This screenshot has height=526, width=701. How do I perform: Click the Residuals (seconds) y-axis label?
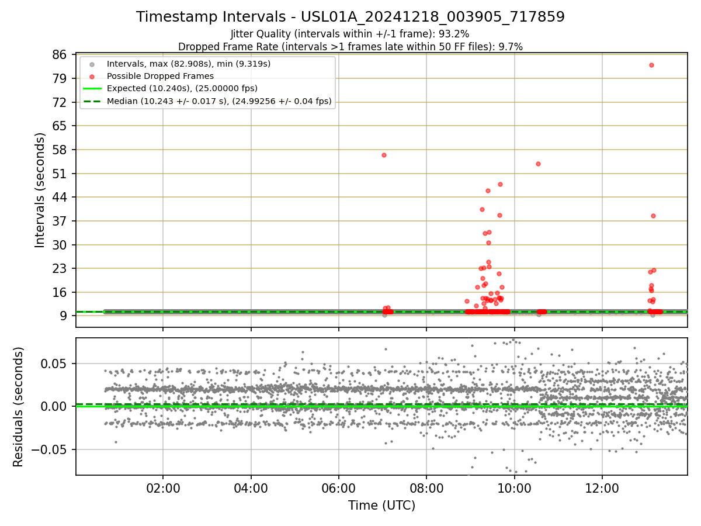pyautogui.click(x=19, y=407)
